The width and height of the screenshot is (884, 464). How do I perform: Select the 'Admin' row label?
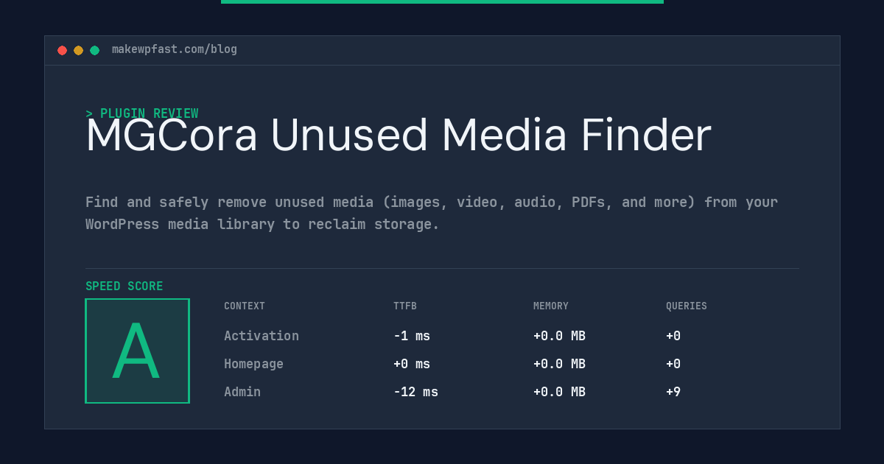pyautogui.click(x=242, y=392)
